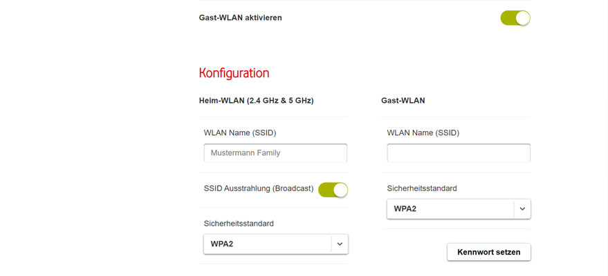The image size is (608, 276).
Task: Click the SSID Ausstrahlung (Broadcast) label
Action: click(259, 188)
